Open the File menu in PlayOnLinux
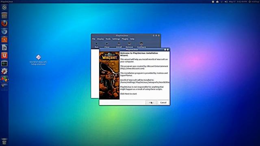The height and width of the screenshot is (146, 260). tap(93, 39)
